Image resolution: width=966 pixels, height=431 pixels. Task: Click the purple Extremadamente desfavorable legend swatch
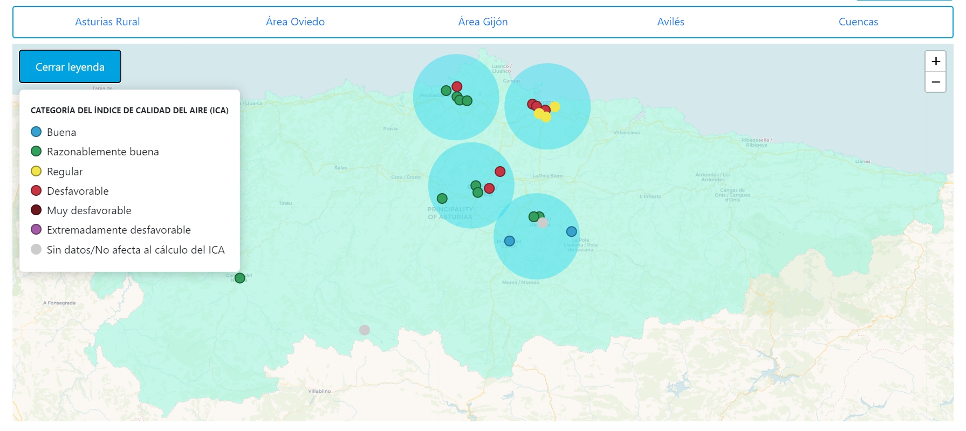tap(36, 230)
